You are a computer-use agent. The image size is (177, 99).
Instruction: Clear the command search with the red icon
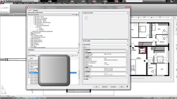tap(78, 53)
